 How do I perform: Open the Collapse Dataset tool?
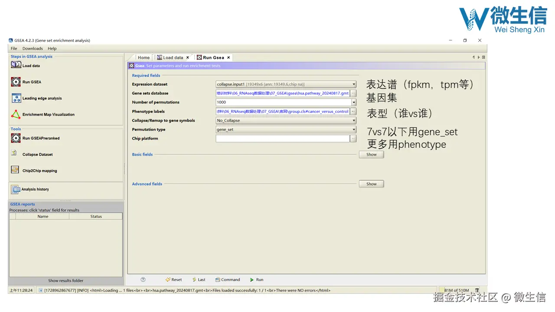(x=32, y=154)
